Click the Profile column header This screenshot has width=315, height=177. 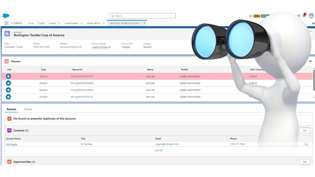click(184, 70)
